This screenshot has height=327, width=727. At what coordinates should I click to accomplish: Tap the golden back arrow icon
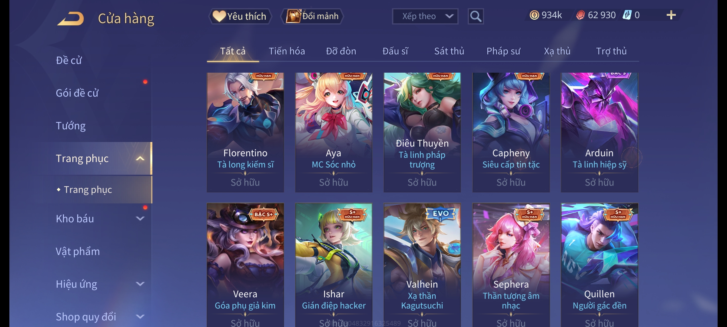71,18
